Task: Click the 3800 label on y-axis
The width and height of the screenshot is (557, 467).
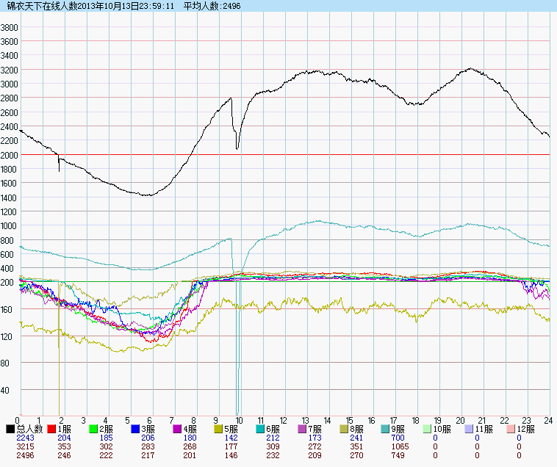Action: click(9, 27)
